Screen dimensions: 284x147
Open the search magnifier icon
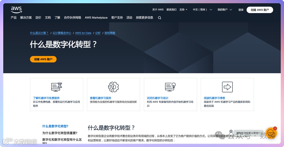pos(160,18)
